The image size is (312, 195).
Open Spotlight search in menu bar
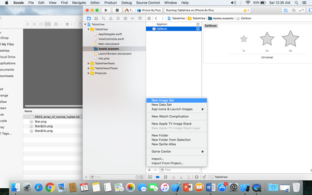coord(296,3)
